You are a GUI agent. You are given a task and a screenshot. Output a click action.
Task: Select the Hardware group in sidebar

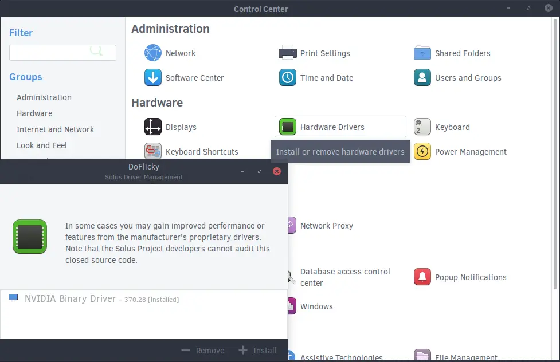pos(34,113)
